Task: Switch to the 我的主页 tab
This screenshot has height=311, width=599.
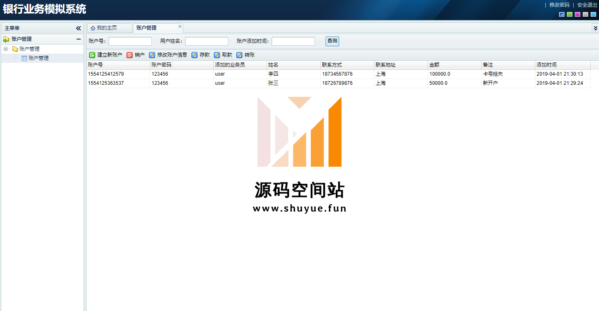Action: (x=109, y=28)
